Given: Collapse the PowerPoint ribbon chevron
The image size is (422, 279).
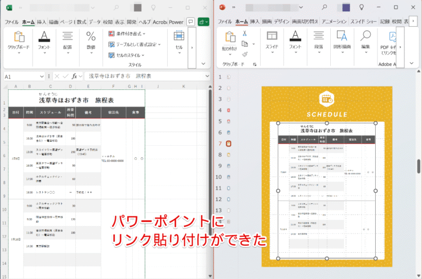Looking at the screenshot, I should tap(412, 63).
